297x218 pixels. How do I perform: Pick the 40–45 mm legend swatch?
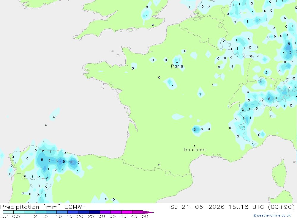pyautogui.click(x=127, y=212)
